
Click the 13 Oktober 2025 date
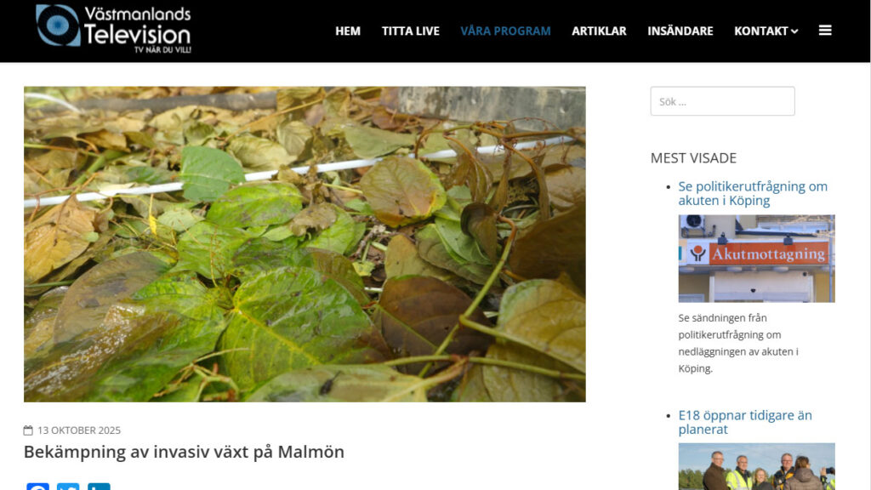point(79,430)
